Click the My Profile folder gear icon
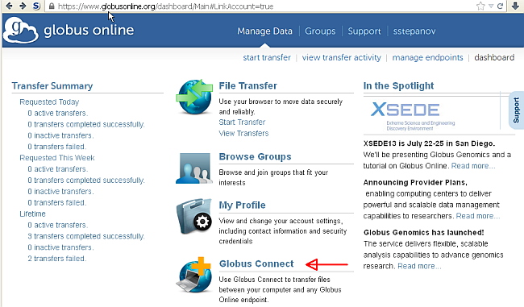The width and height of the screenshot is (524, 307). click(x=194, y=217)
